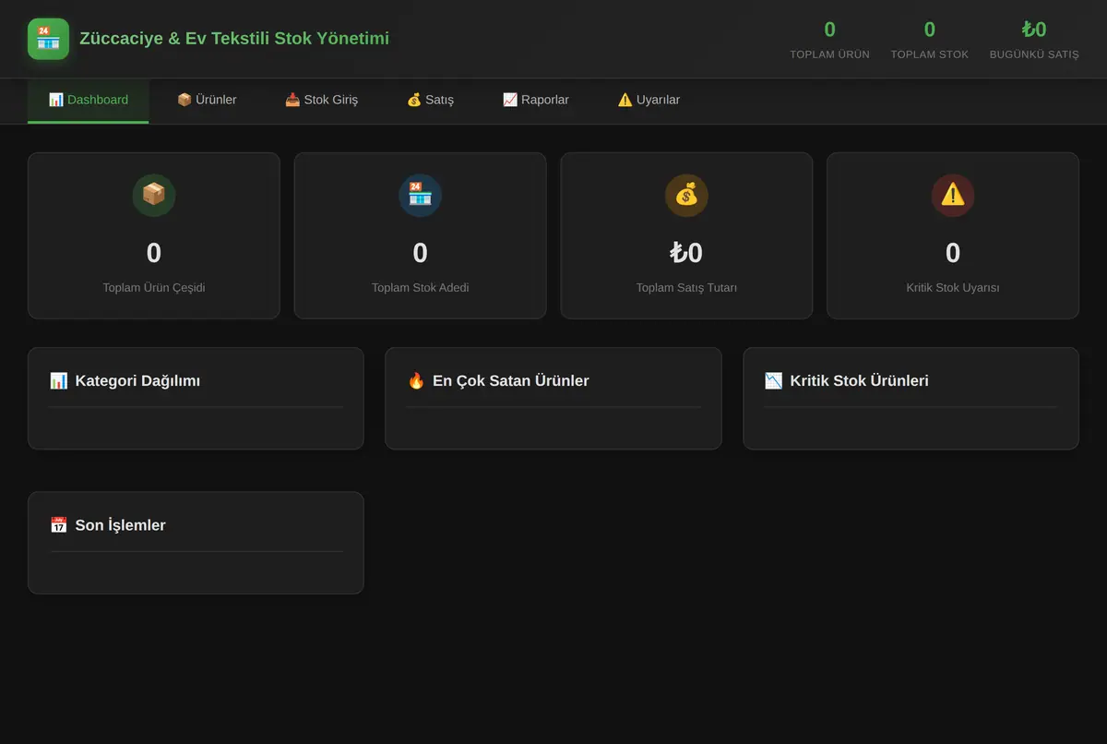
Task: Go to the Stok Giriş tab
Action: click(x=321, y=100)
